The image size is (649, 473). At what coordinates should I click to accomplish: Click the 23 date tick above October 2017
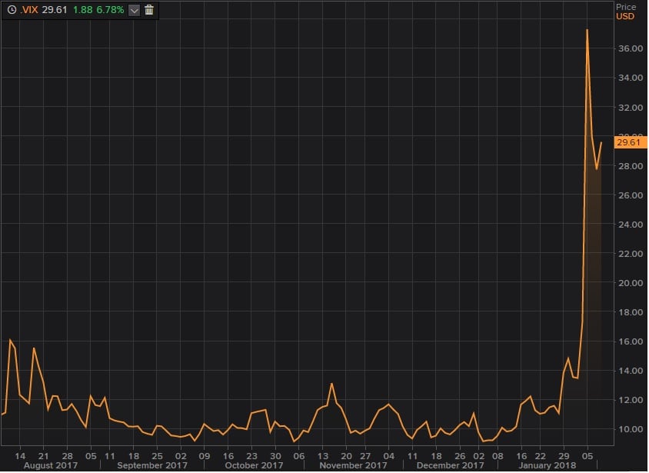click(251, 456)
